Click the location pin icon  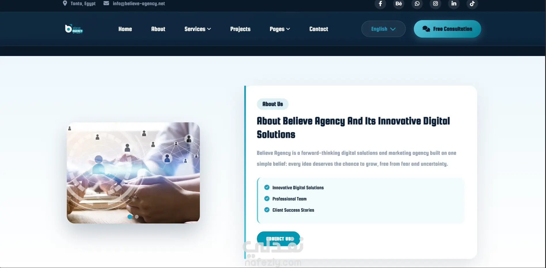(65, 3)
